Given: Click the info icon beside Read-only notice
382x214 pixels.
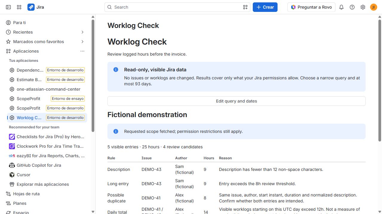Looking at the screenshot, I should pos(116,70).
